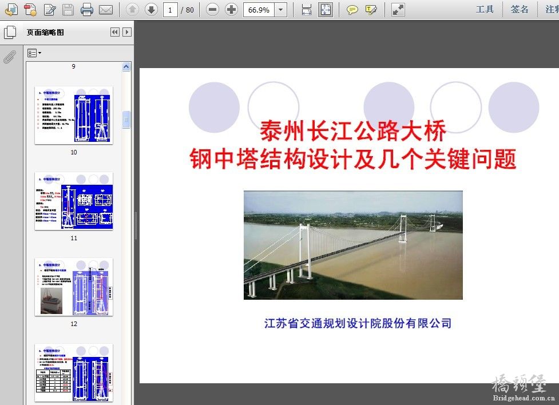Collapse the 页面缩略图 panel with the double arrow
This screenshot has width=559, height=405.
(x=115, y=32)
